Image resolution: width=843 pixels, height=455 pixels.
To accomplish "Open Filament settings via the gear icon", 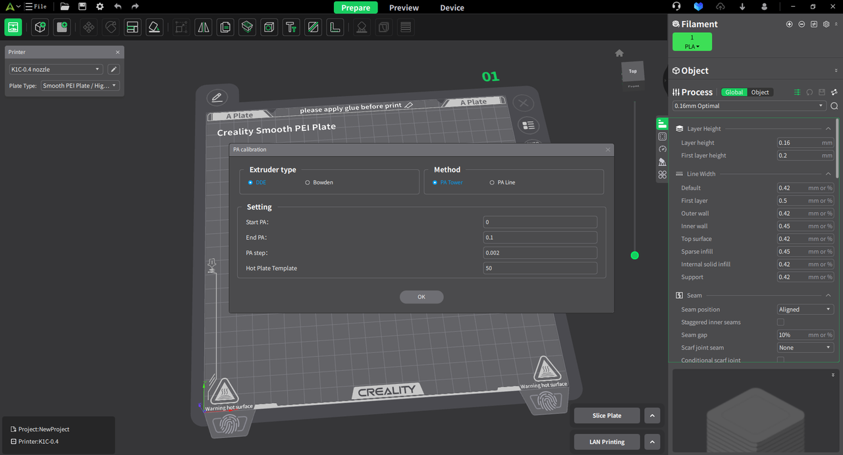I will 826,24.
